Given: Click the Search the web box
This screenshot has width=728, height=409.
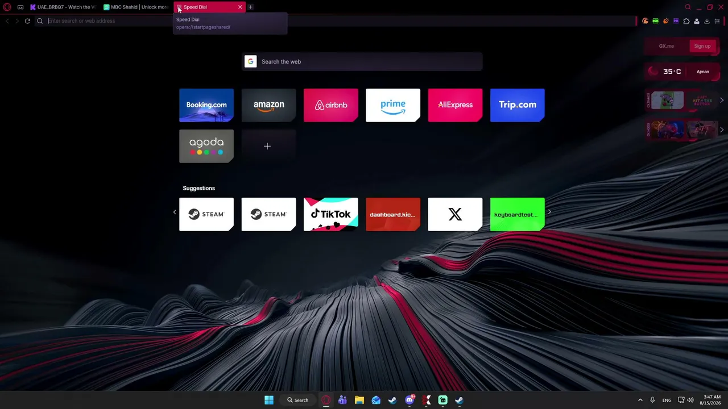Looking at the screenshot, I should (362, 61).
